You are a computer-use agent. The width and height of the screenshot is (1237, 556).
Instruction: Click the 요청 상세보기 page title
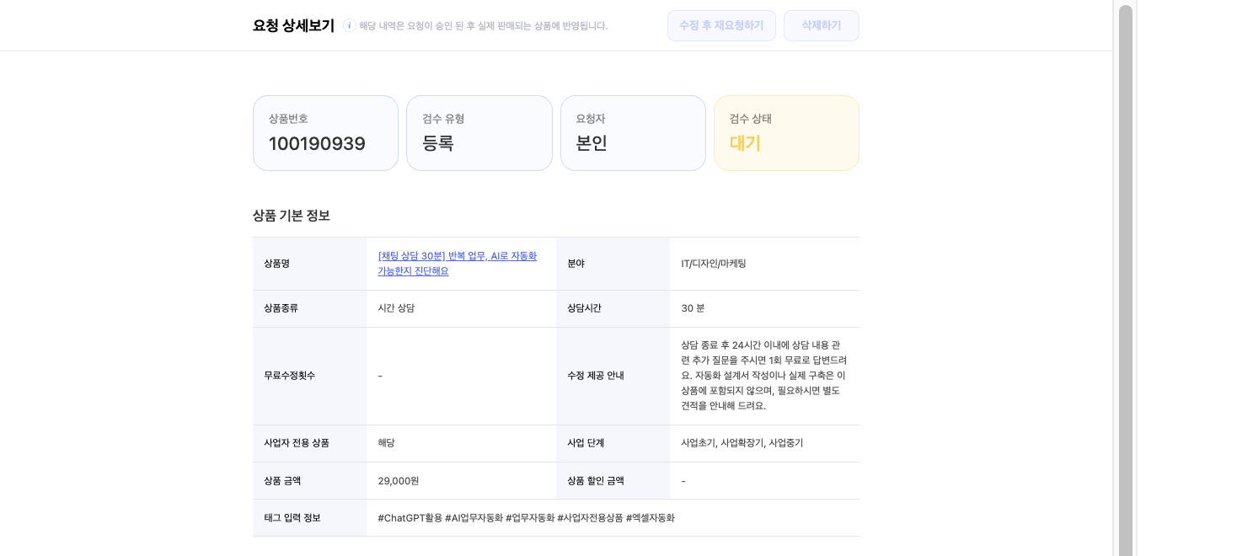(x=293, y=25)
